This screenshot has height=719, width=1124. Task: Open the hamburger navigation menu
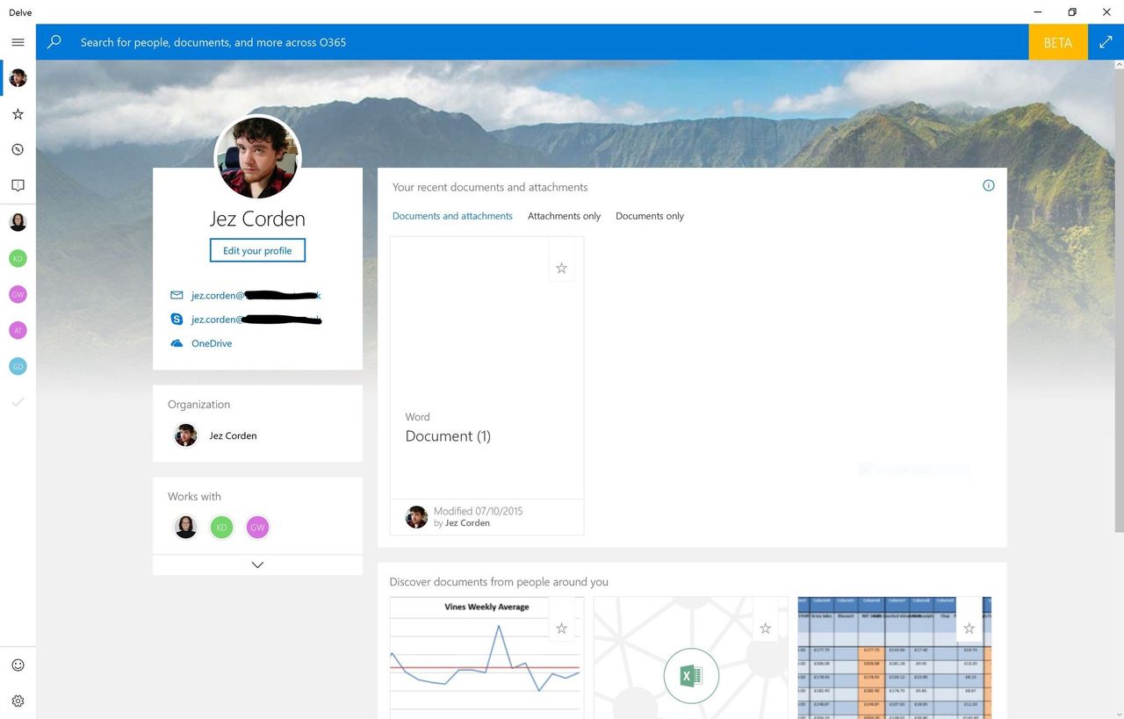coord(18,42)
